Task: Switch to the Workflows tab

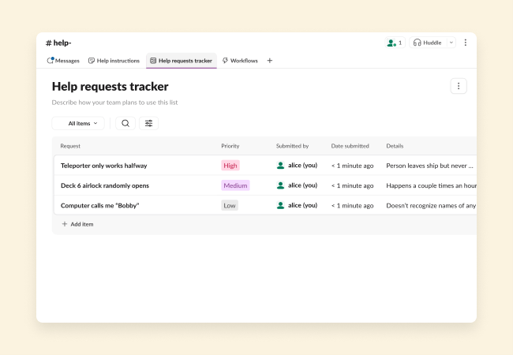Action: (240, 61)
